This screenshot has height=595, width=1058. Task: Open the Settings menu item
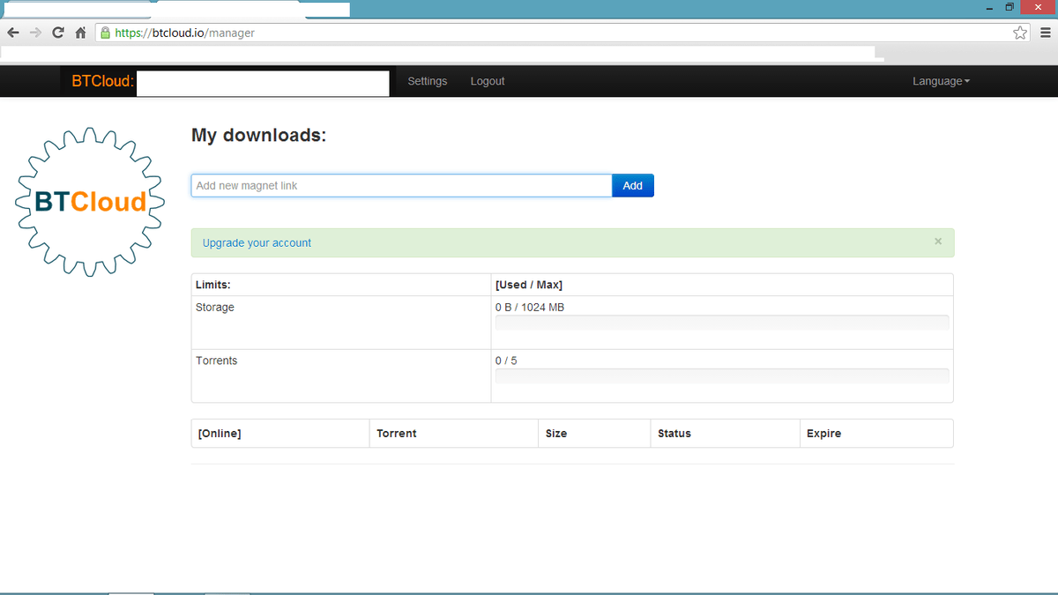[428, 81]
